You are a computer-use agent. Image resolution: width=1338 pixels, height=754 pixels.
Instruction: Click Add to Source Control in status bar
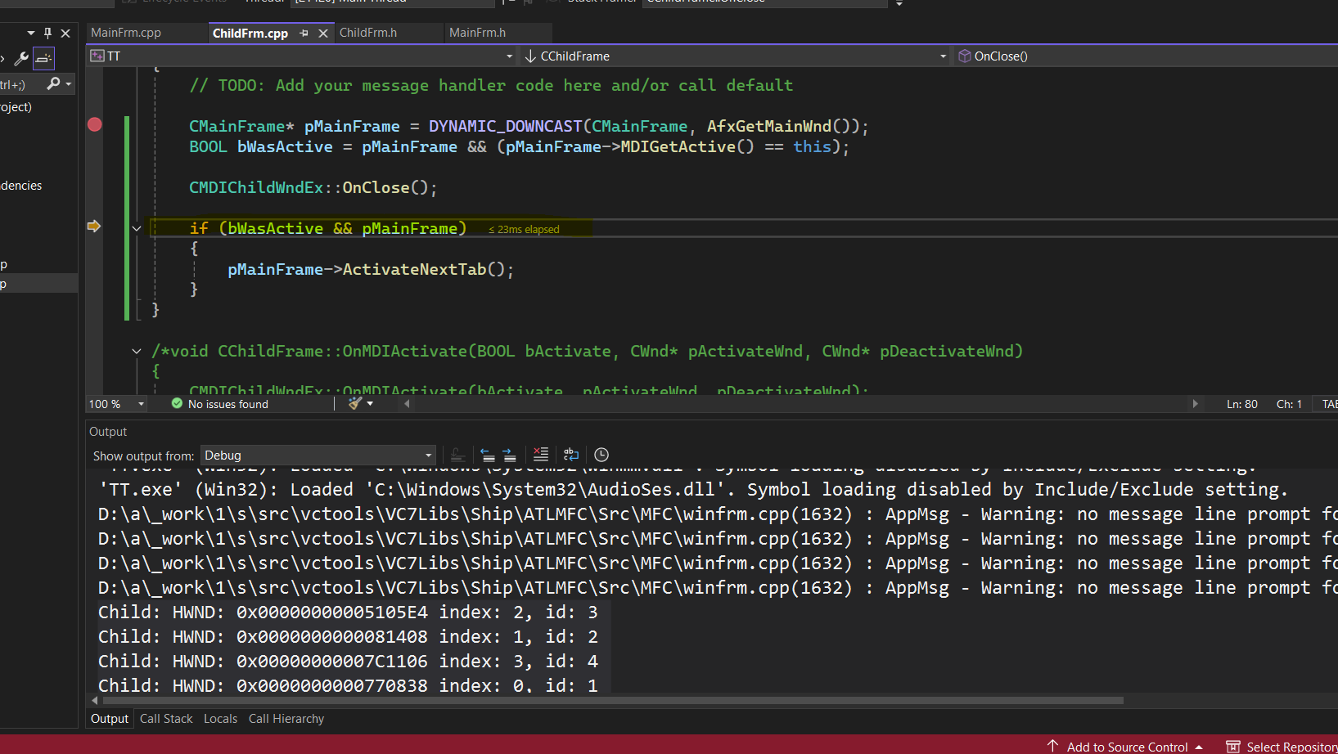[1127, 747]
